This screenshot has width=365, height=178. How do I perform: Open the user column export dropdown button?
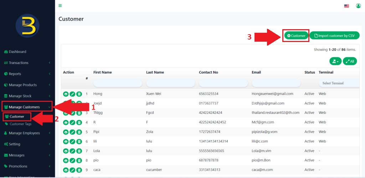pyautogui.click(x=335, y=61)
